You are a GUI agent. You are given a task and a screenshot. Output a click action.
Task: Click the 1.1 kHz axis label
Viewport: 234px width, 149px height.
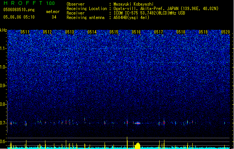click(x=3, y=48)
